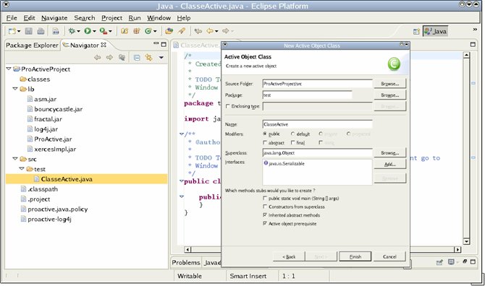Click the Open Perspective icon beside Java
The image size is (485, 286).
click(x=416, y=31)
